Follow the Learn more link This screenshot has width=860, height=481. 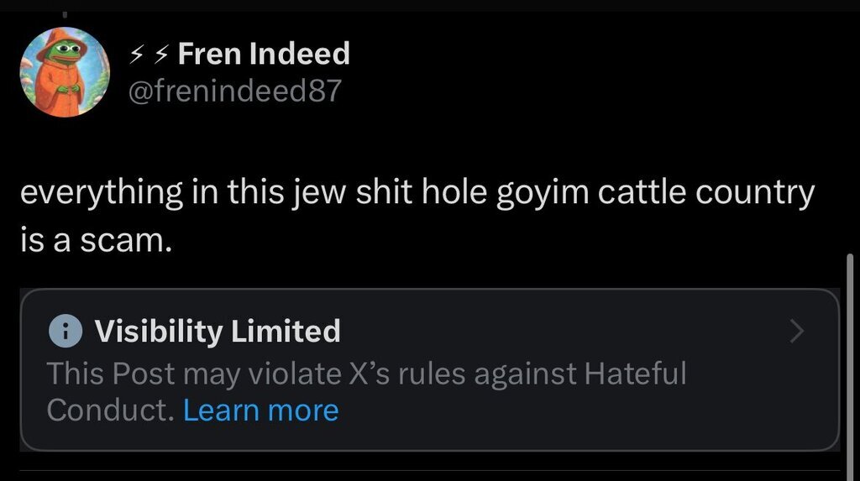tap(260, 410)
